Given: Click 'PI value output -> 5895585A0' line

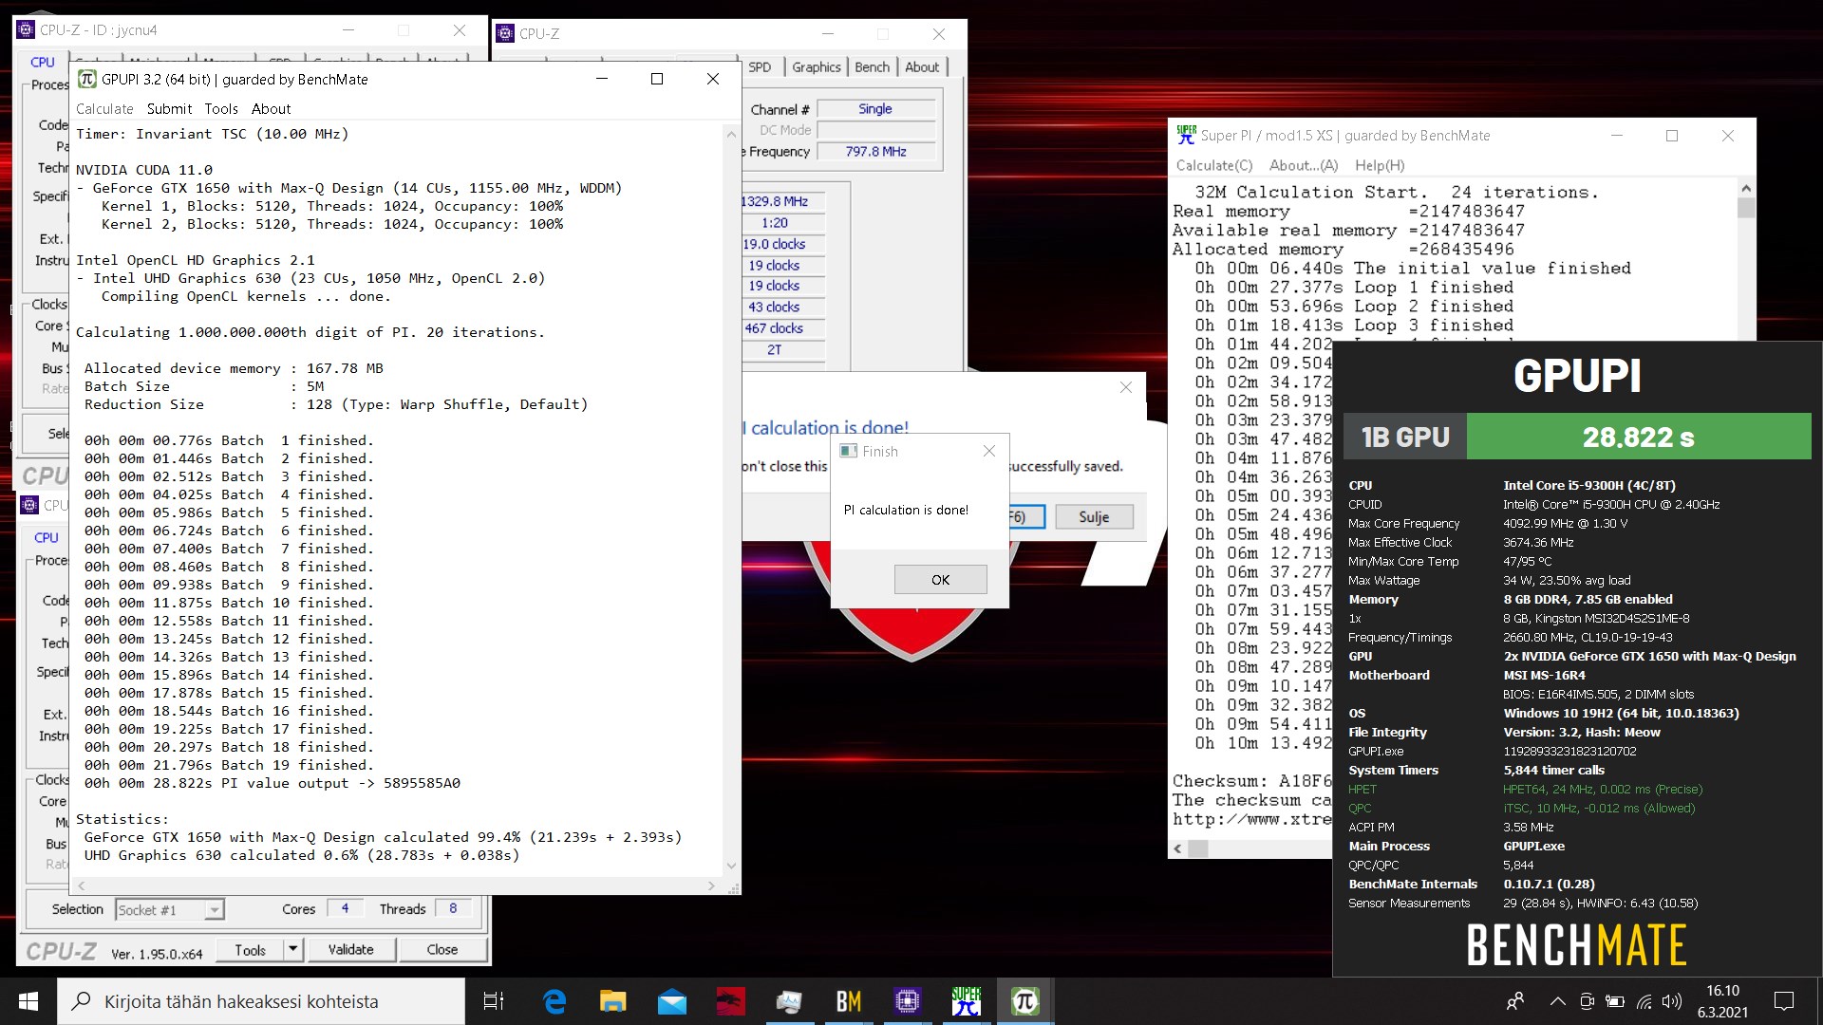Looking at the screenshot, I should pyautogui.click(x=273, y=783).
